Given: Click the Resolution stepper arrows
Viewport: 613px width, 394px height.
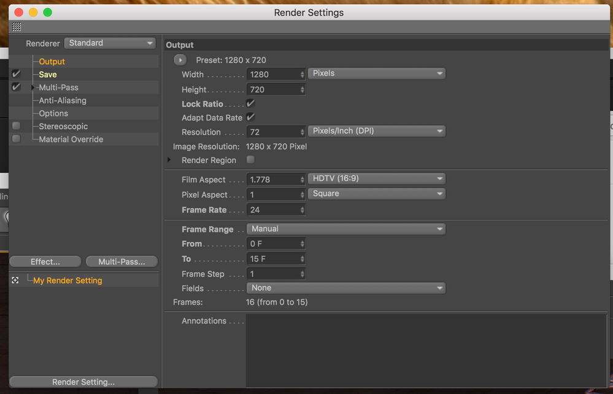Looking at the screenshot, I should (302, 132).
